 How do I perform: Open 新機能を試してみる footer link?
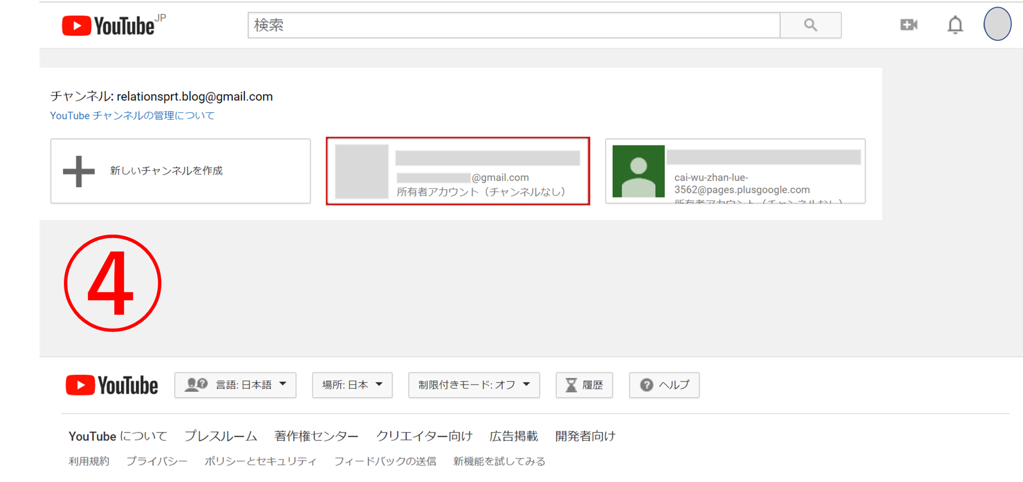499,461
